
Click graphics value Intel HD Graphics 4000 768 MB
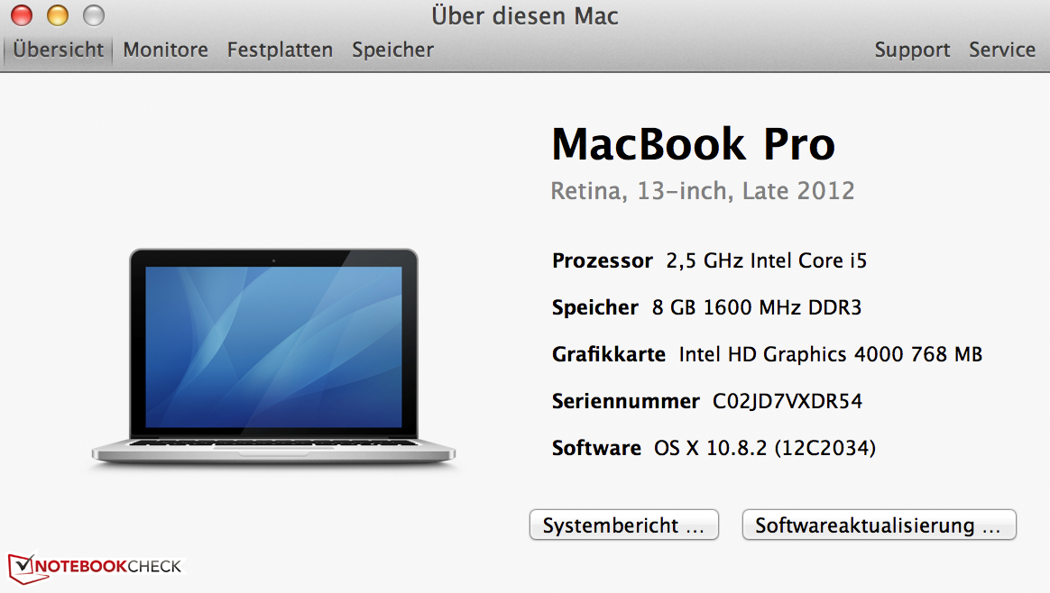(x=831, y=354)
